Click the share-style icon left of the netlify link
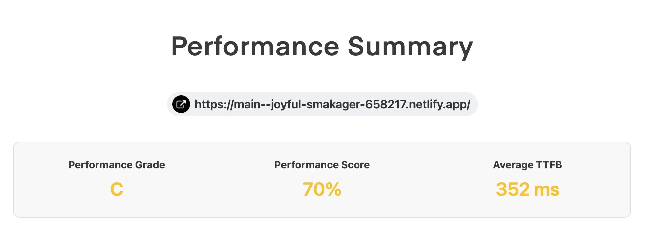This screenshot has width=653, height=249. (x=181, y=104)
